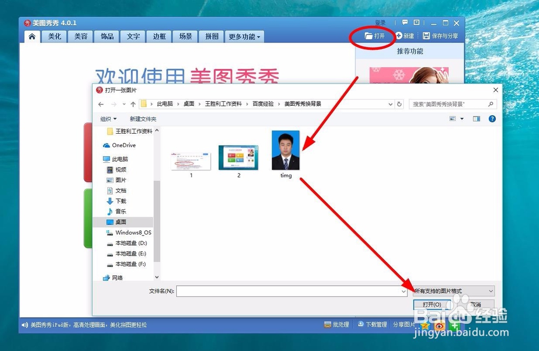Click the 取消 cancel button
Screen dimensions: 539x351
(475, 305)
